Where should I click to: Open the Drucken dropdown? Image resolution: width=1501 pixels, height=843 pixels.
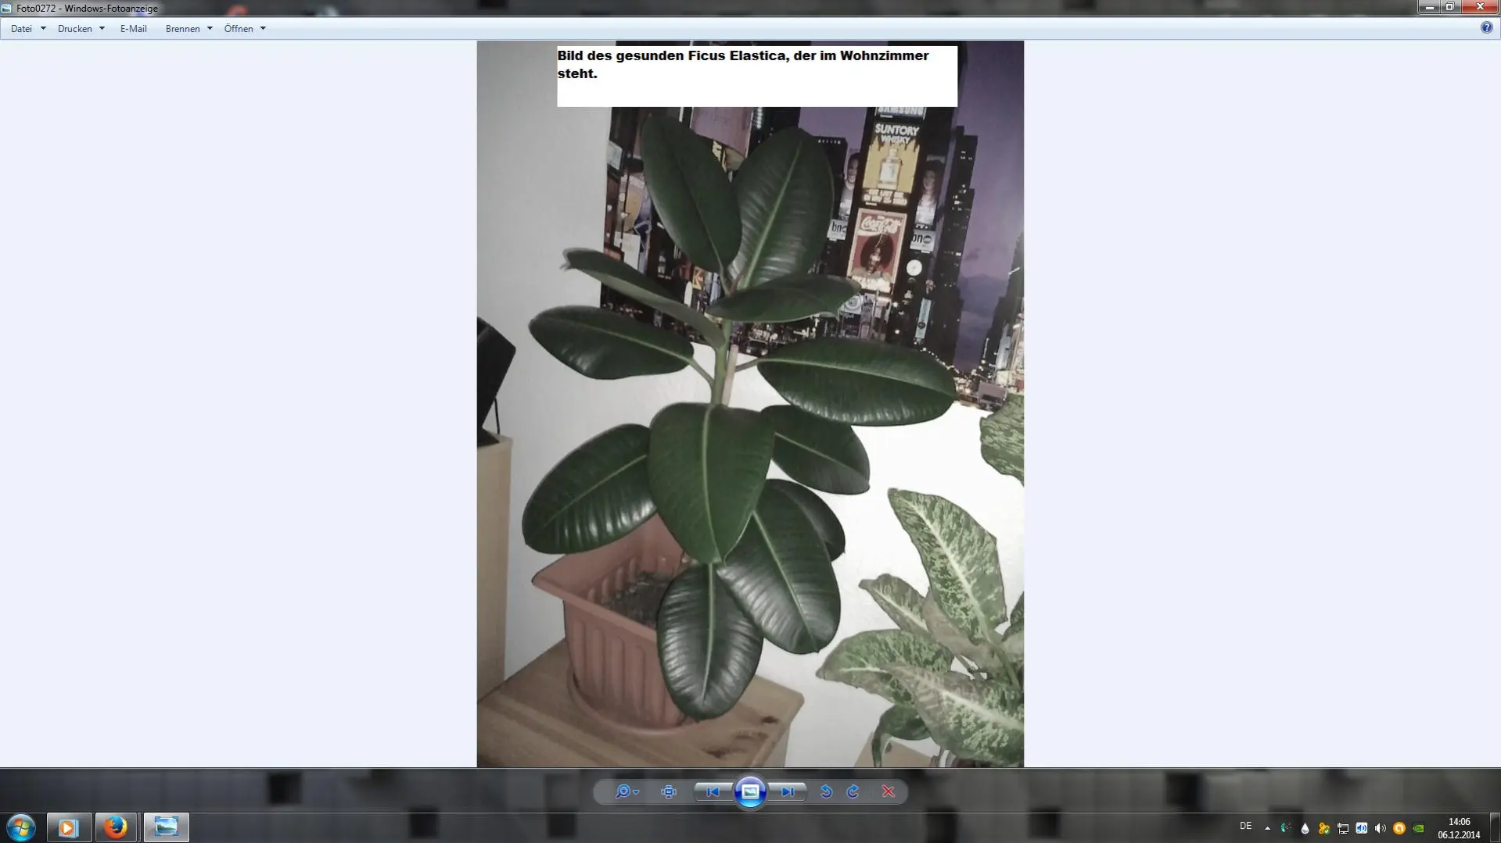point(81,29)
